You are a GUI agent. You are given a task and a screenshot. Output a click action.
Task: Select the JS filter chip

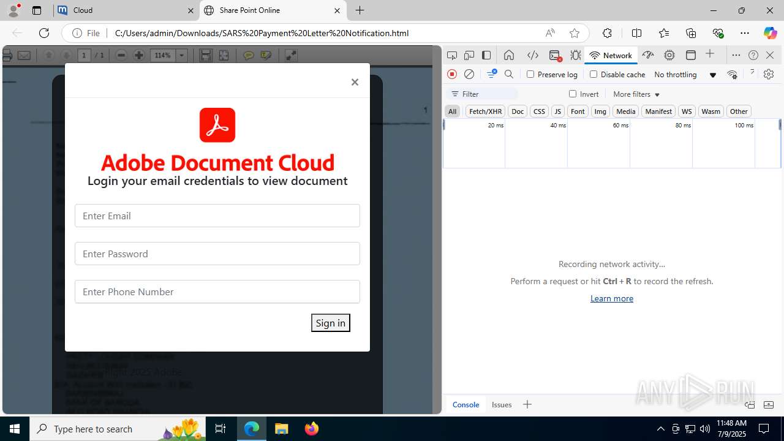coord(557,111)
